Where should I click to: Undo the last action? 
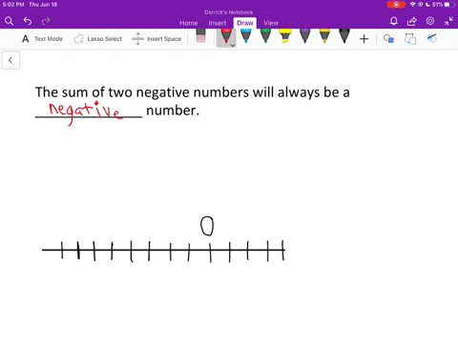pos(28,21)
